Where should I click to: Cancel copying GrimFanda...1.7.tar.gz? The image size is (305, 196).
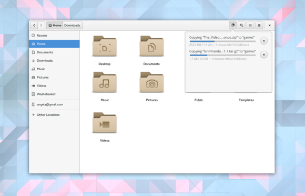click(x=264, y=55)
